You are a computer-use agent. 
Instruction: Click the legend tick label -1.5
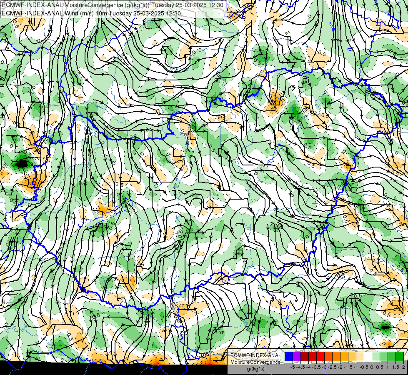(349, 367)
